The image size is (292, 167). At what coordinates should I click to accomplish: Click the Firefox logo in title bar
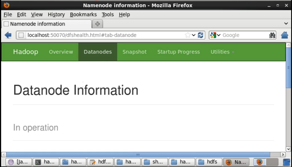(7, 5)
